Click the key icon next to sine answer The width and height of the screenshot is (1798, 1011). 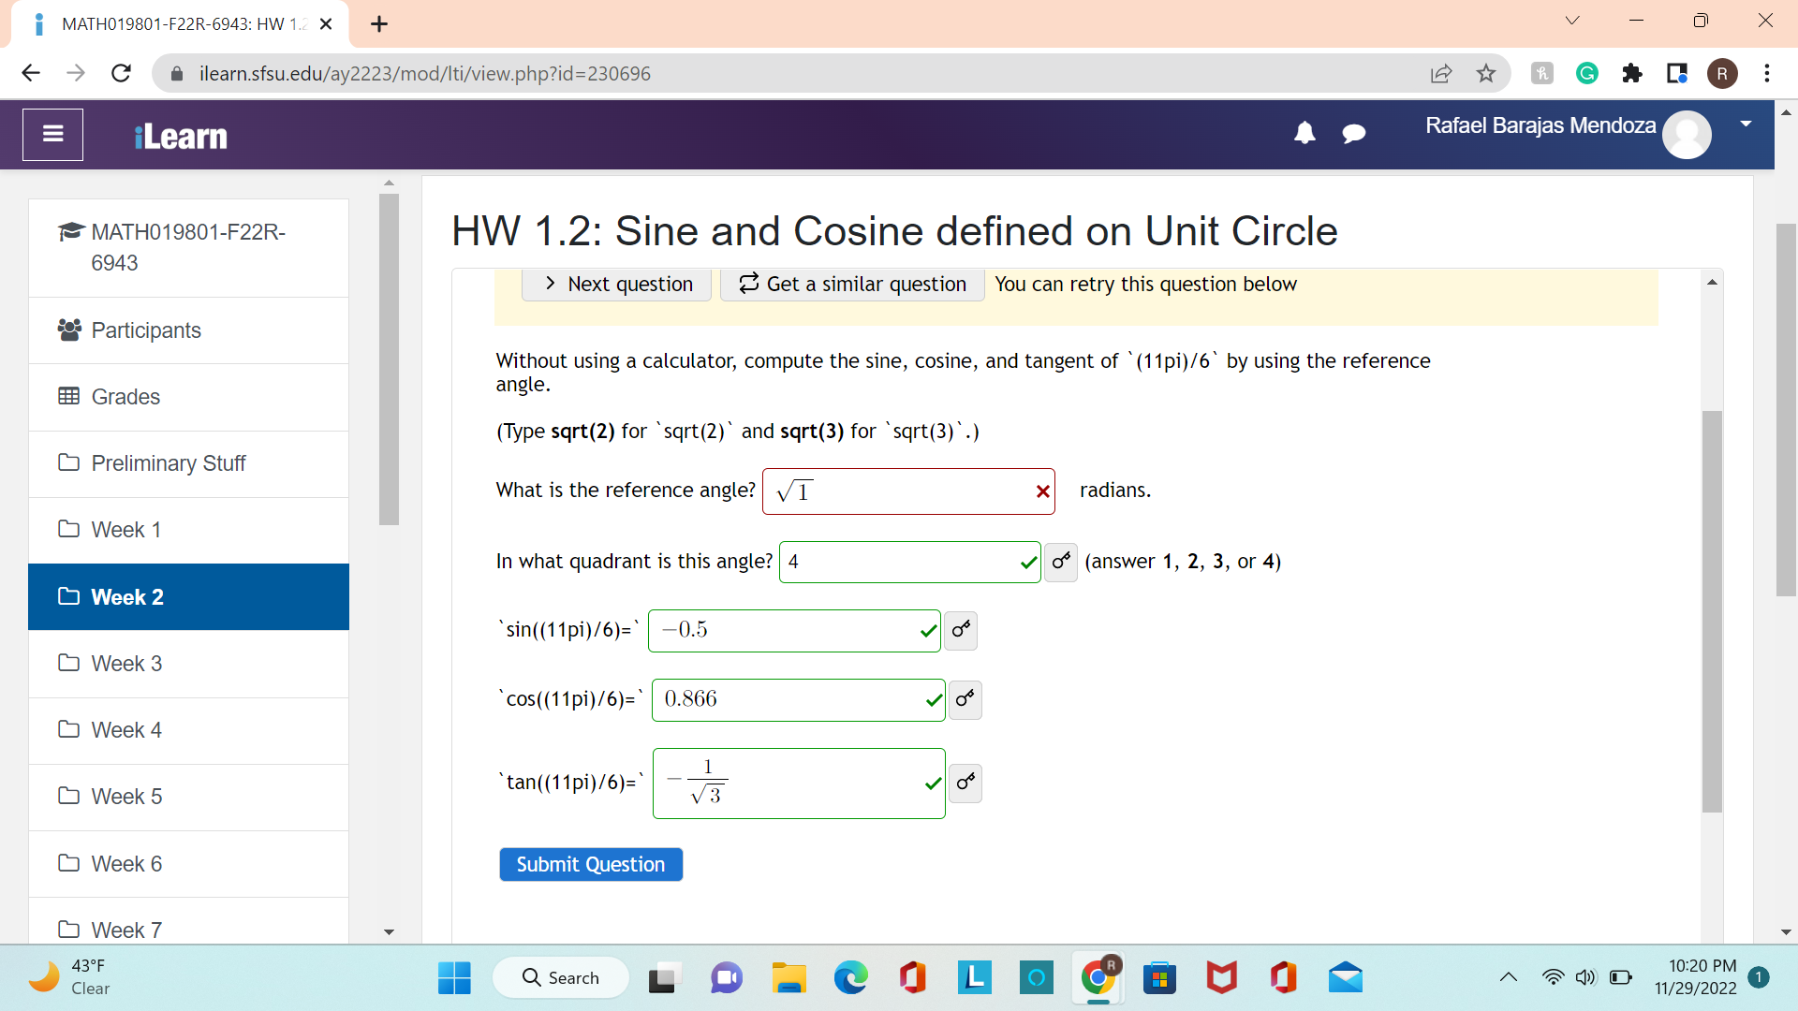pyautogui.click(x=961, y=630)
